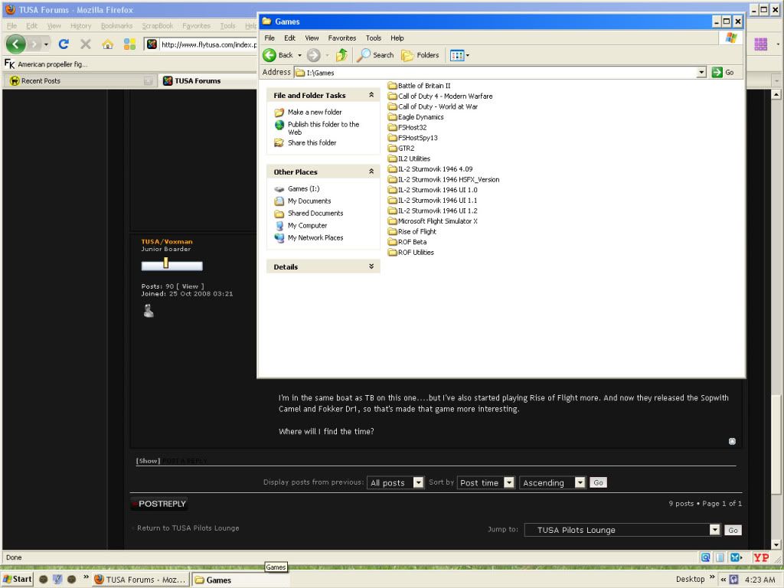Click Share this folder
The image size is (784, 588).
coord(312,142)
